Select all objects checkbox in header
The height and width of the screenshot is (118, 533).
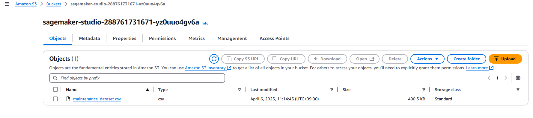pos(55,89)
